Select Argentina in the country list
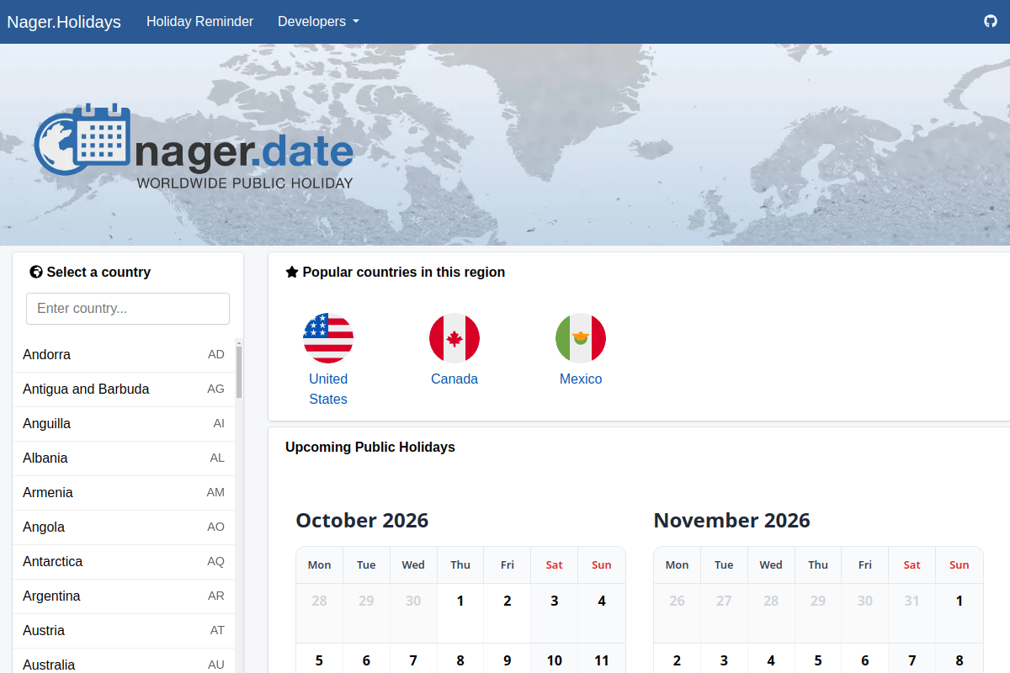The width and height of the screenshot is (1010, 673). (x=124, y=596)
